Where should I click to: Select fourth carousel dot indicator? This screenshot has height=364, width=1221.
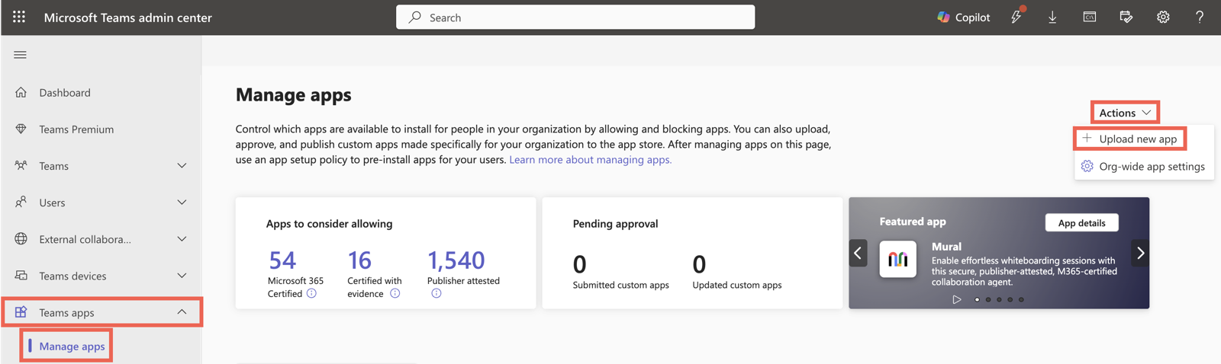pyautogui.click(x=1010, y=299)
